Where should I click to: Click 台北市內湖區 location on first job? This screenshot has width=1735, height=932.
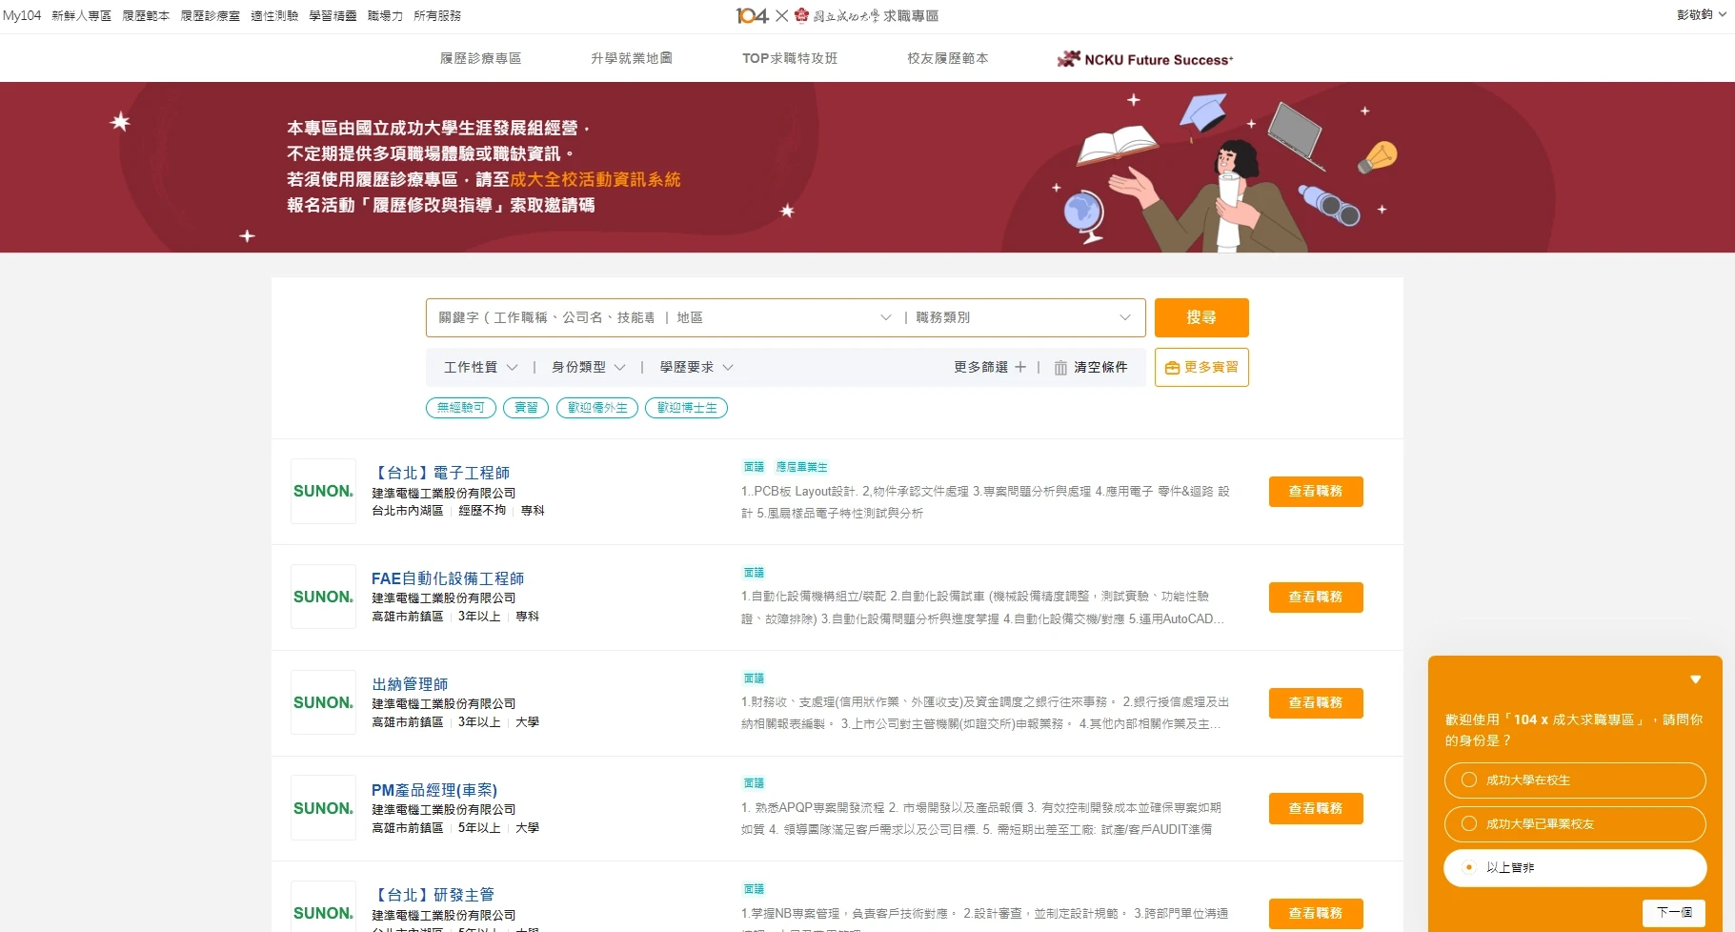tap(408, 511)
